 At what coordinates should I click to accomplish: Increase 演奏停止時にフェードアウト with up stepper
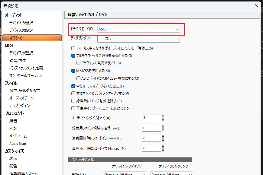point(163,146)
